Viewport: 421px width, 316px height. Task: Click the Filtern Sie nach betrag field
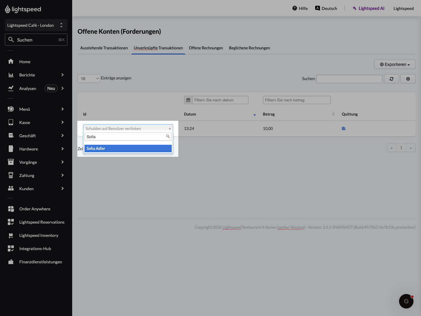point(297,100)
